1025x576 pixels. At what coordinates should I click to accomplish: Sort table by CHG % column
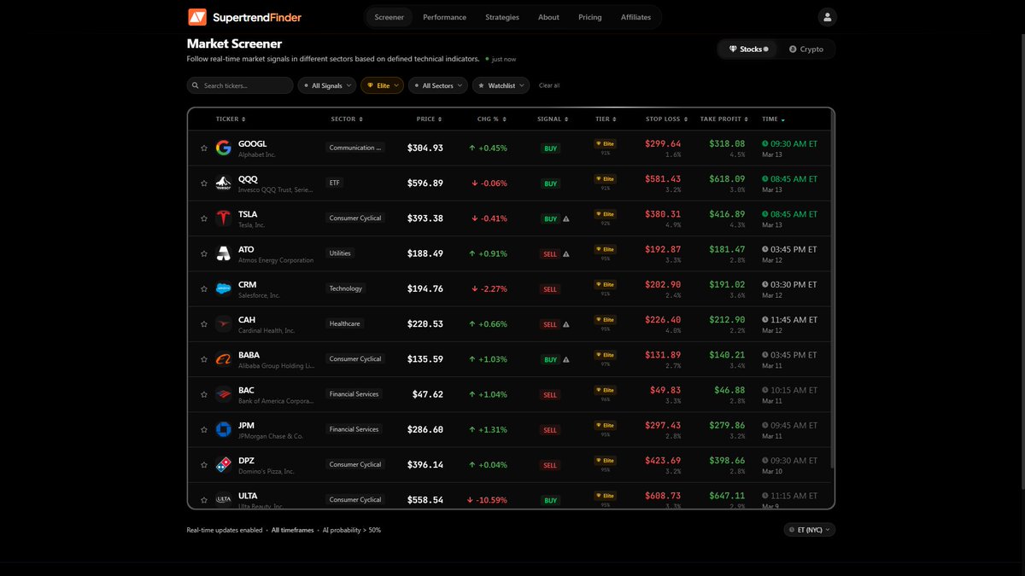coord(492,119)
